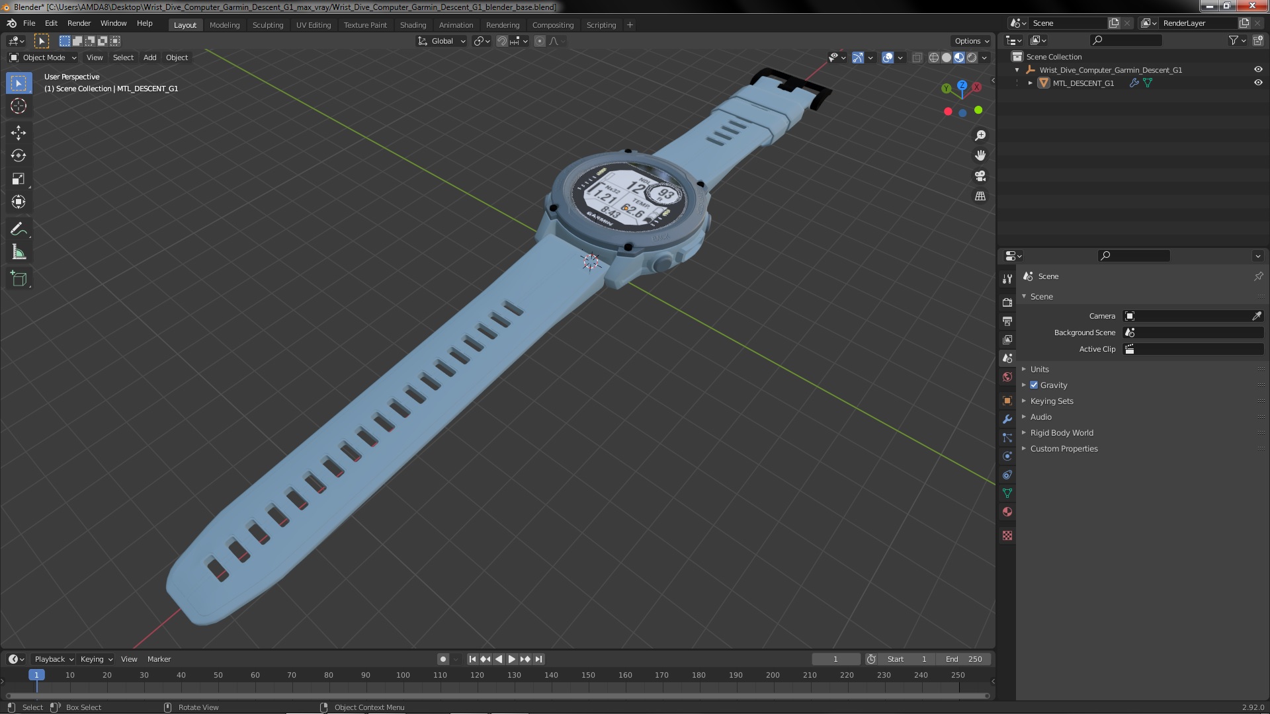Toggle auto keying record button
The width and height of the screenshot is (1270, 714).
pos(443,659)
